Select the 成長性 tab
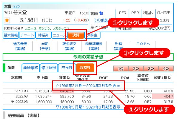 [67, 68]
